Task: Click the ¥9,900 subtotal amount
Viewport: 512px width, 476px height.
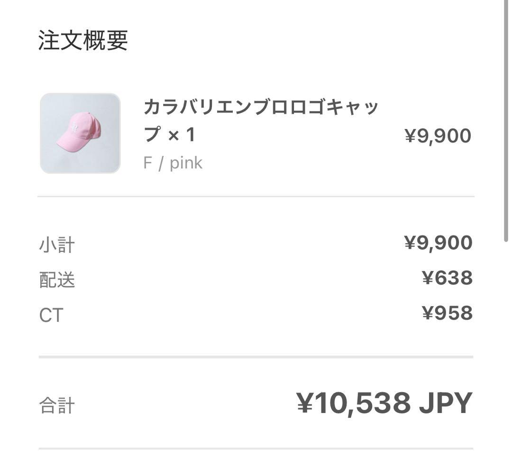Action: 439,242
